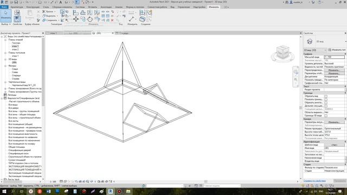347x195 pixels.
Task: Click the Yandex browser taskbar icon
Action: pos(31,191)
